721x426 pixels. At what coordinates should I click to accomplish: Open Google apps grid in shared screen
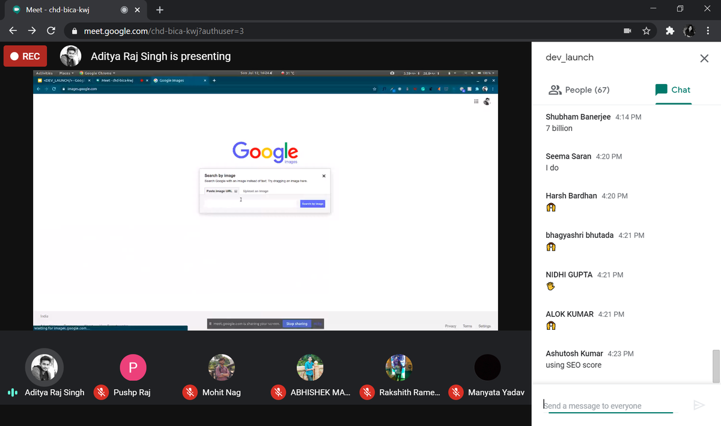pos(476,102)
